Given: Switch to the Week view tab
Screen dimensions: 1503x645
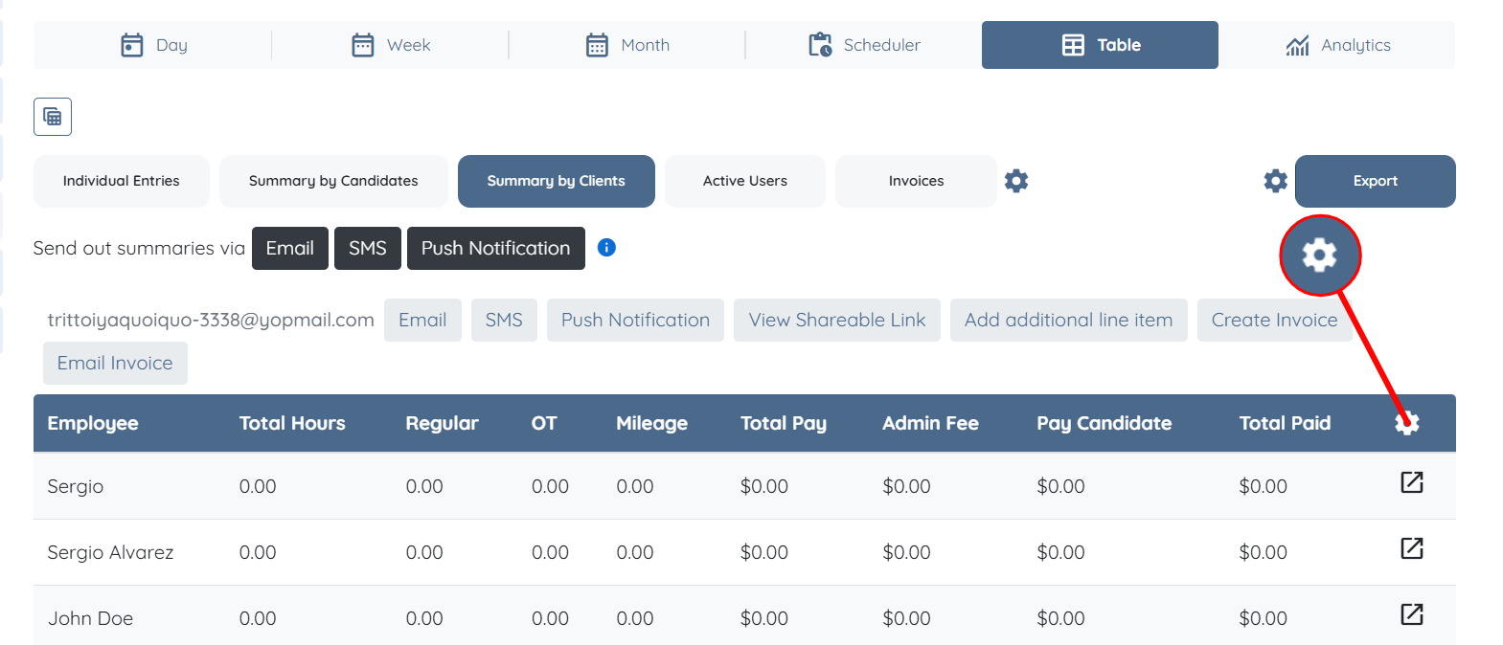Looking at the screenshot, I should pyautogui.click(x=391, y=45).
